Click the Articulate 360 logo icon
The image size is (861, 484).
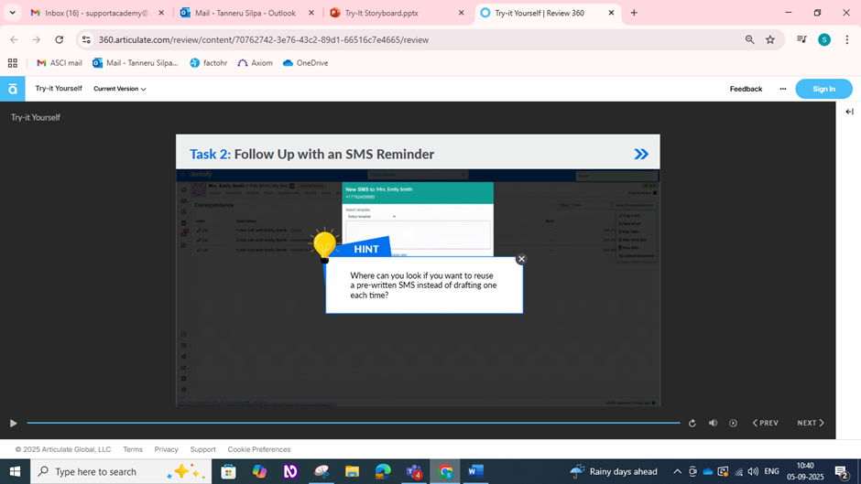pos(13,89)
